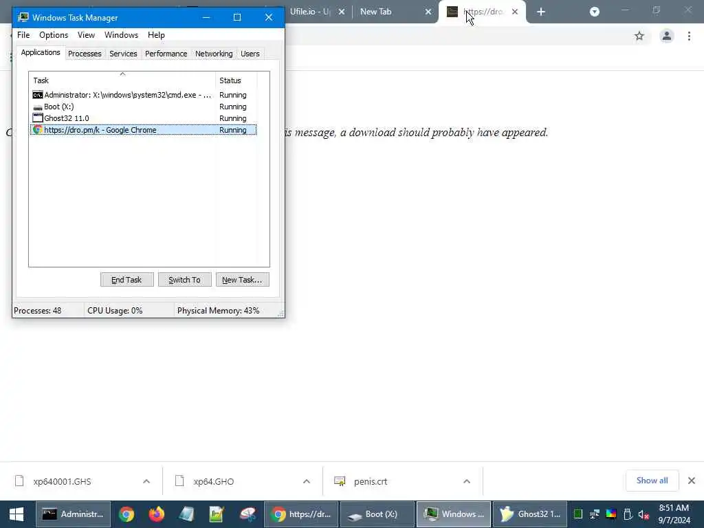
Task: Open the View menu in Task Manager
Action: click(x=86, y=35)
